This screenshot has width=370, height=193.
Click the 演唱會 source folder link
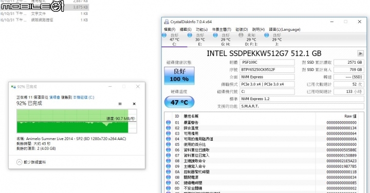coord(54,98)
